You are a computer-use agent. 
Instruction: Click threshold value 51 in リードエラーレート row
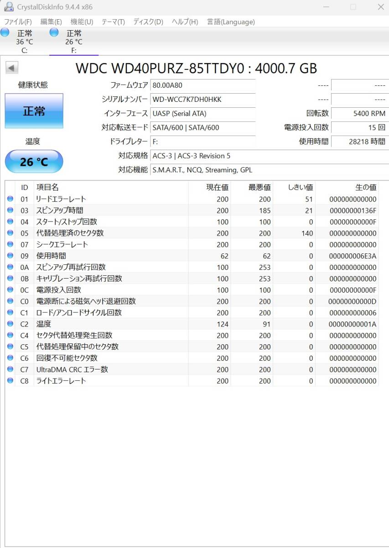click(x=309, y=199)
